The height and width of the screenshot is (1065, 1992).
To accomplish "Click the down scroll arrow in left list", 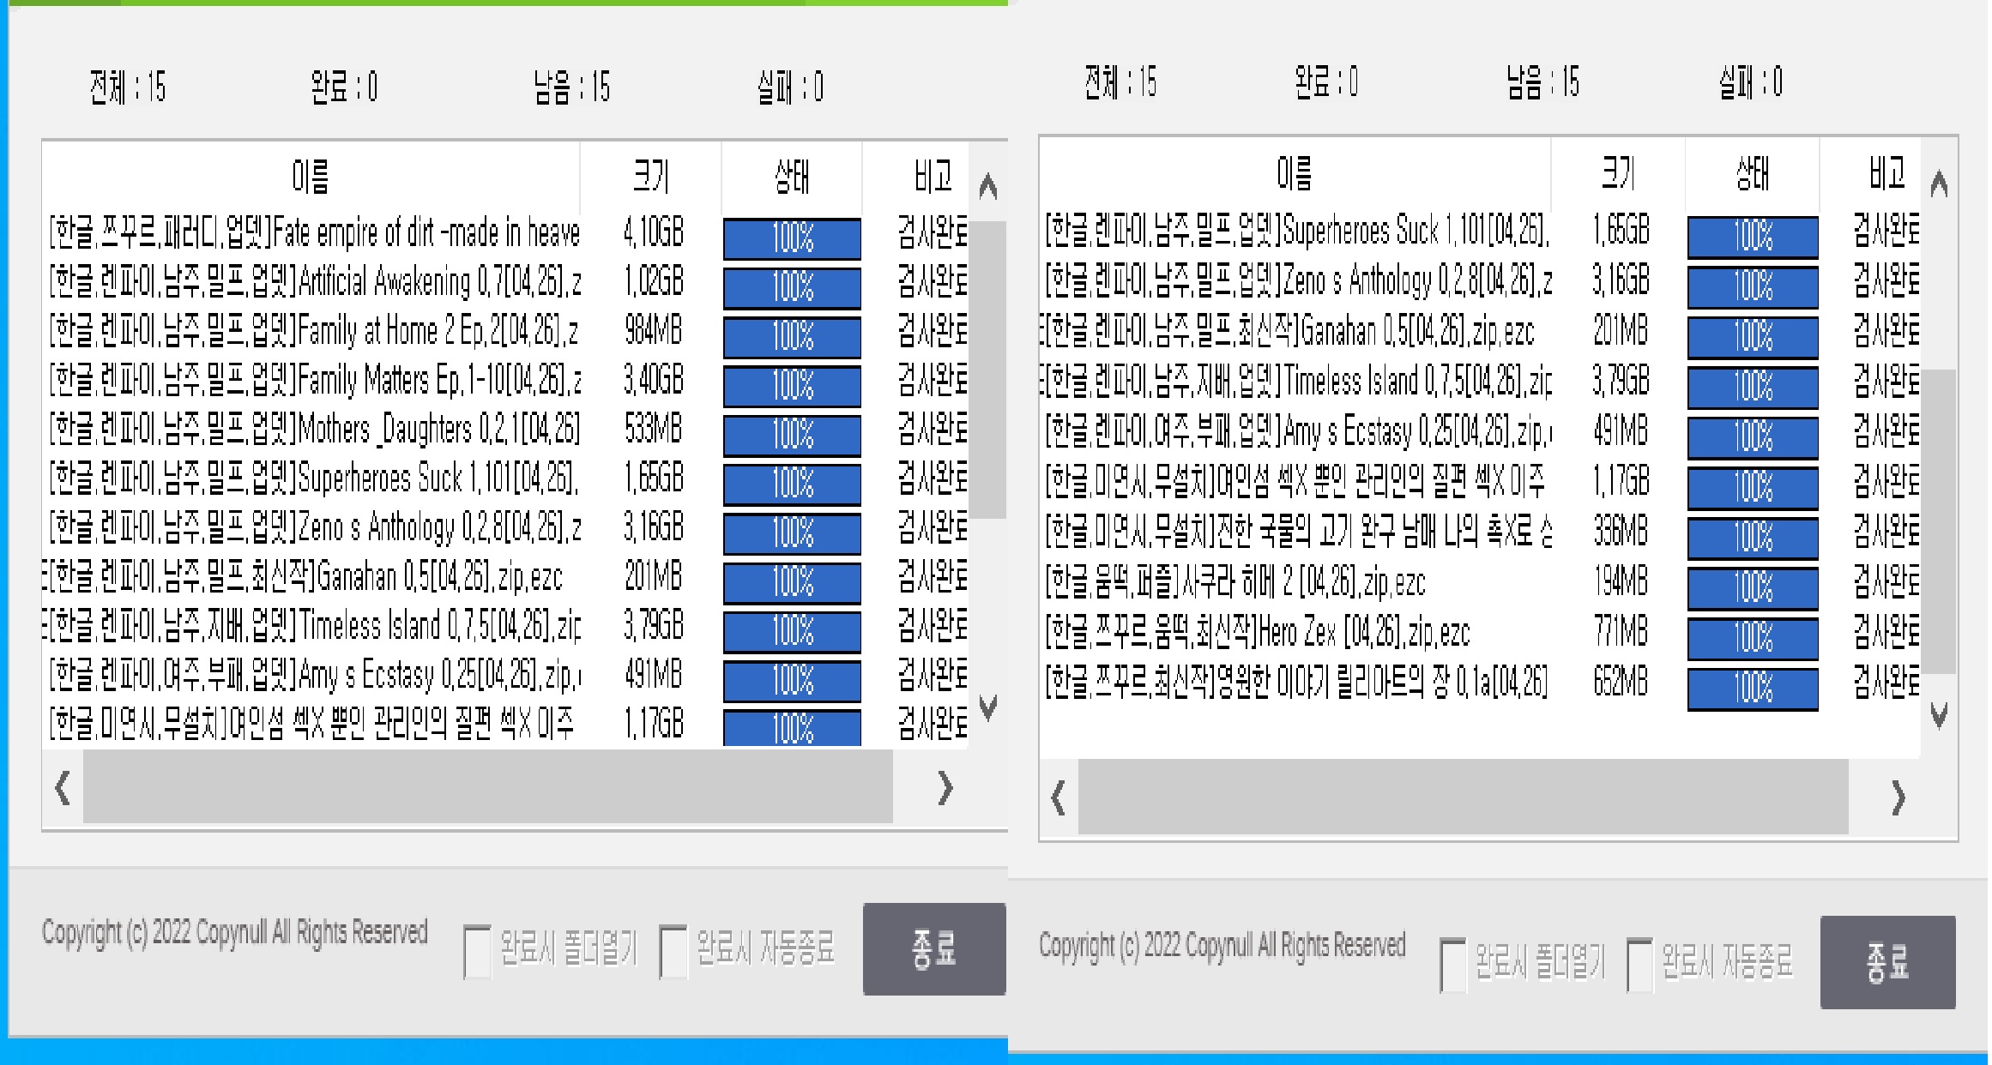I will tap(987, 708).
